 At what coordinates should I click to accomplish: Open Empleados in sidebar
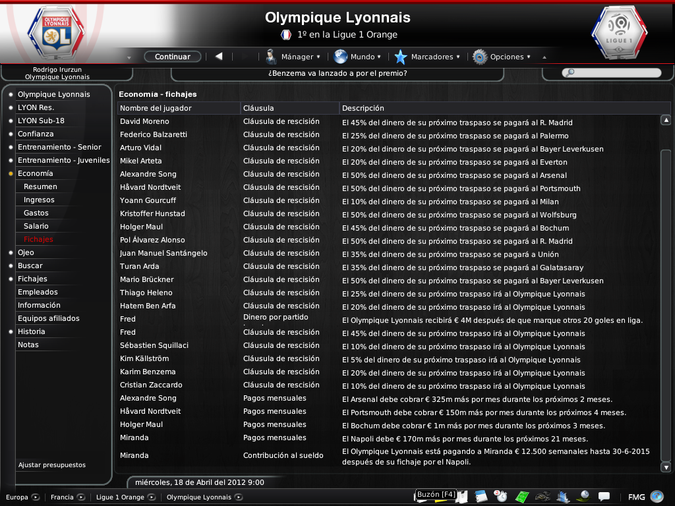coord(38,292)
